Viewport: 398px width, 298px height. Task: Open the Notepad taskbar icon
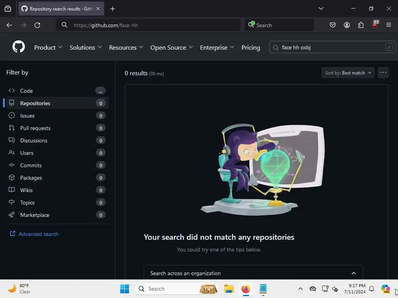[263, 289]
